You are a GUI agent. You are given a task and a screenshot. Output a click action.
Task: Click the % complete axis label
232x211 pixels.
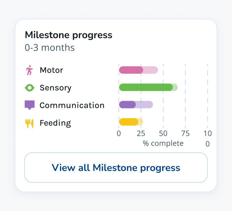click(x=163, y=143)
